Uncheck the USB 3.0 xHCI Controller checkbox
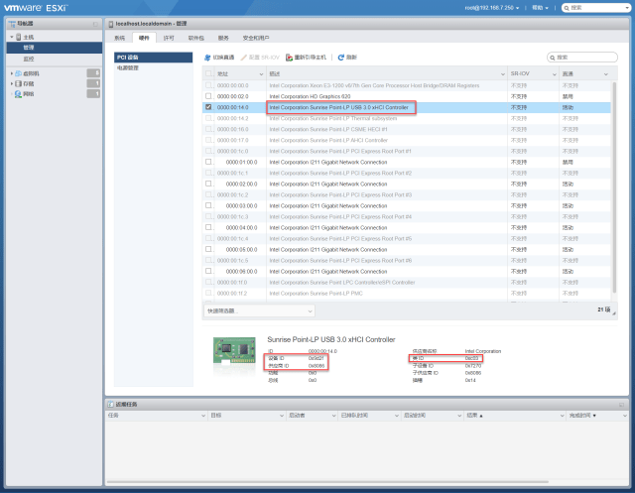The height and width of the screenshot is (493, 635). tap(208, 107)
